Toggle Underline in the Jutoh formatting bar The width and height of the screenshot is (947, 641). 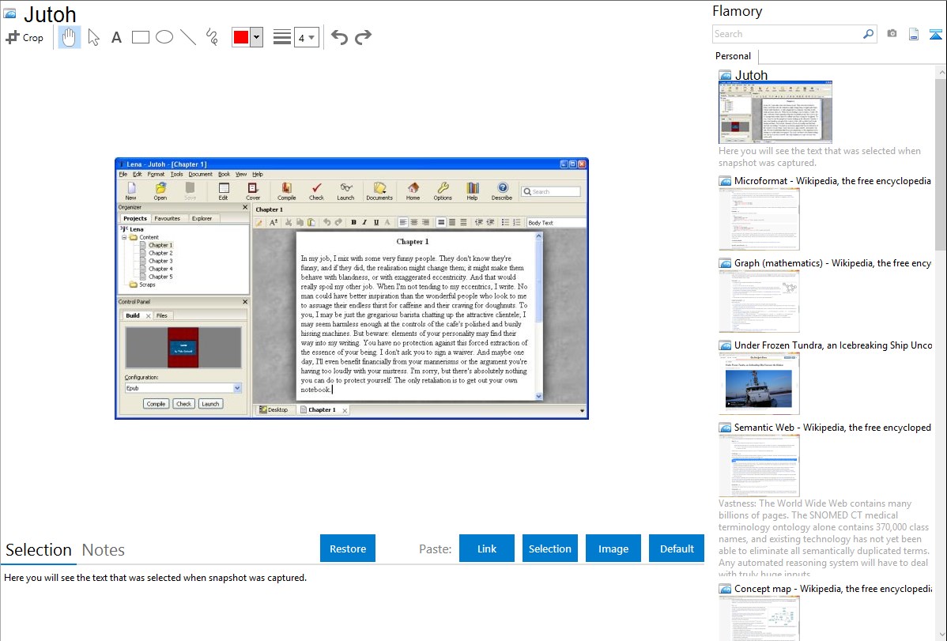coord(376,222)
